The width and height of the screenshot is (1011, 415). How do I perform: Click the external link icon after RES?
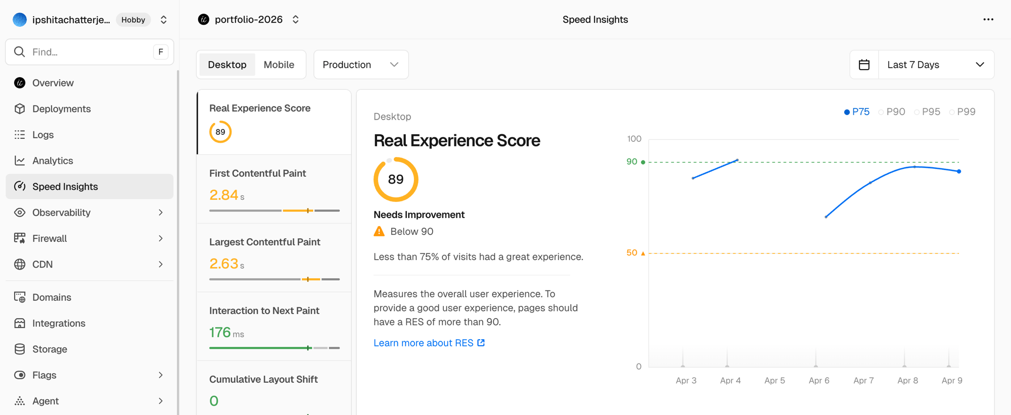[x=481, y=343]
